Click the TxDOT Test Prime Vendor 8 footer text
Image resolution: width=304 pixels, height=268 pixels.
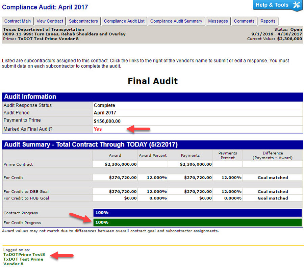point(23,262)
